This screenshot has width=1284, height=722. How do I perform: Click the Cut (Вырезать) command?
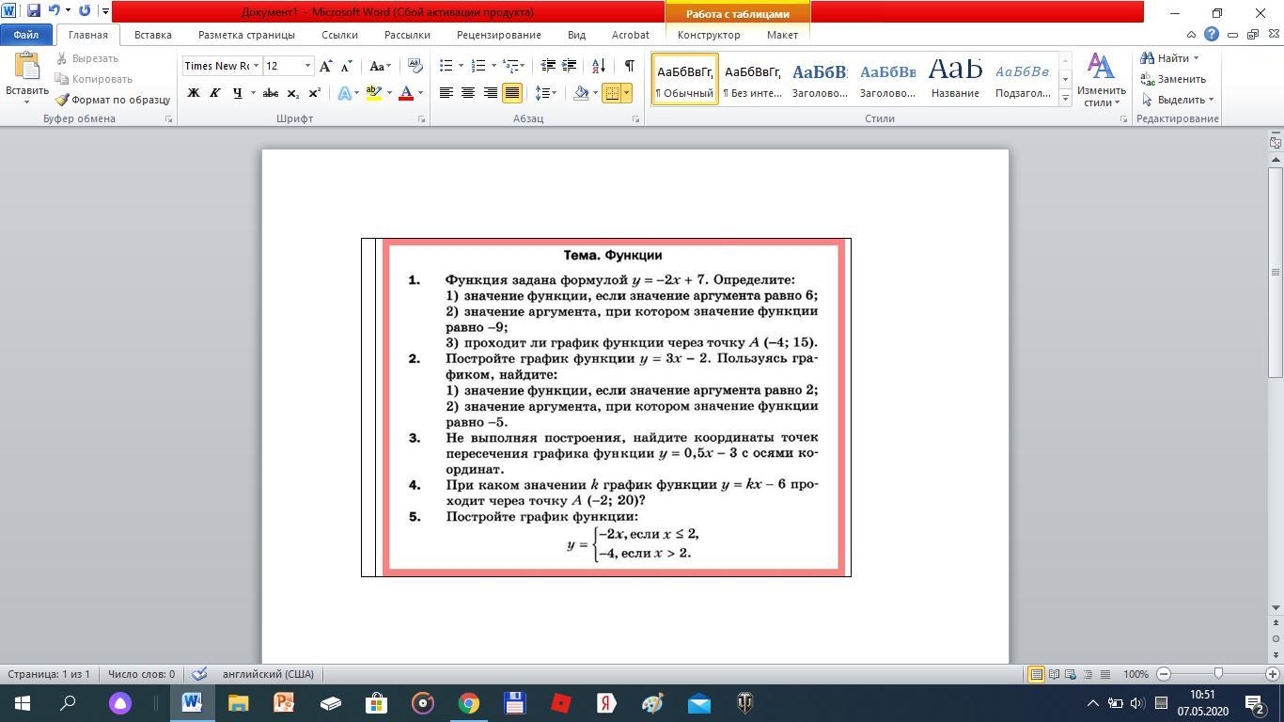click(x=87, y=58)
